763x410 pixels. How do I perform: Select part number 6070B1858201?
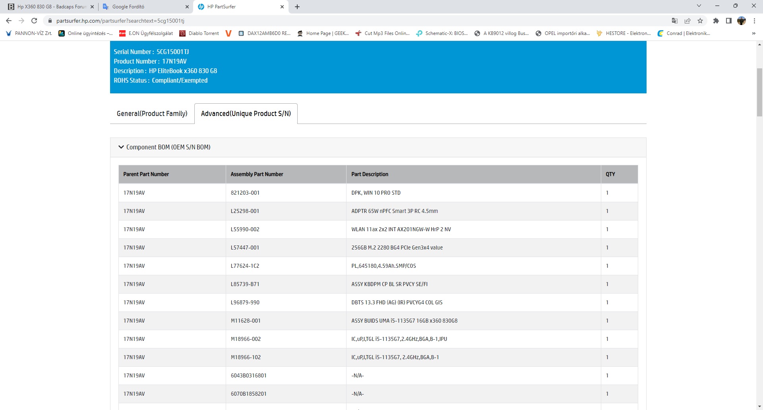(x=248, y=394)
